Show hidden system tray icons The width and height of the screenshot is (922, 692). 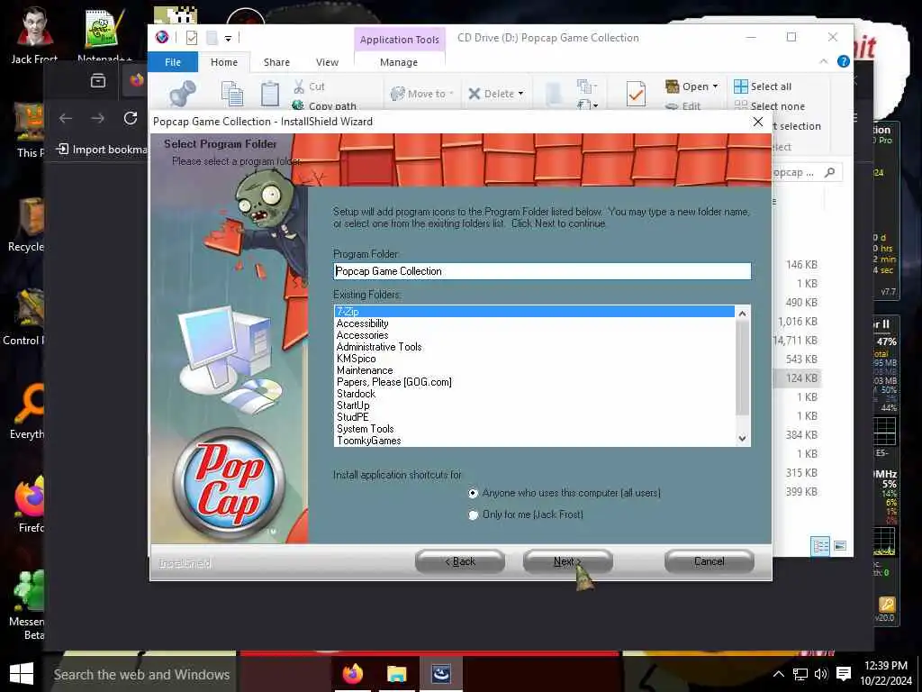coord(779,674)
